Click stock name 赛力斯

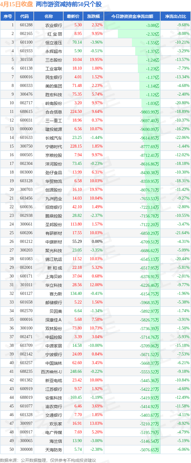[x=56, y=294]
